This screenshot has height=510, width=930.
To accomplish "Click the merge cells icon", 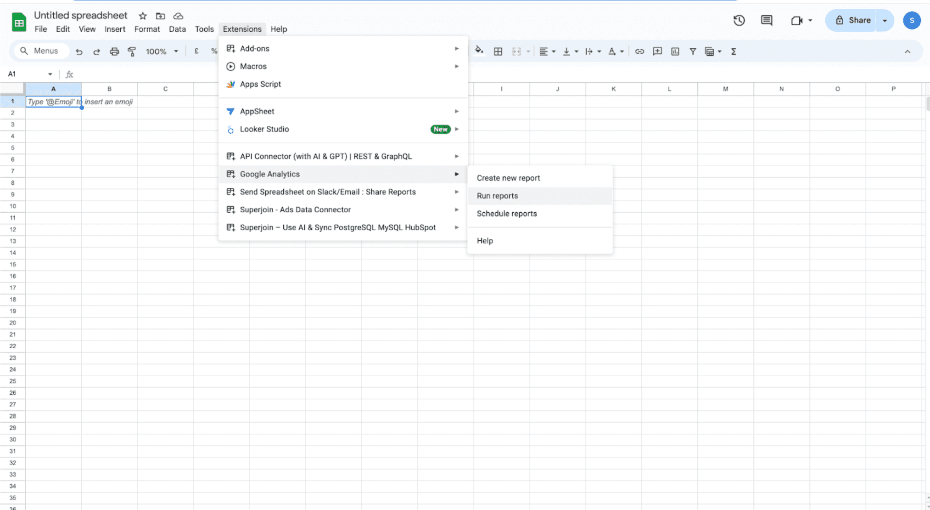I will tap(515, 51).
